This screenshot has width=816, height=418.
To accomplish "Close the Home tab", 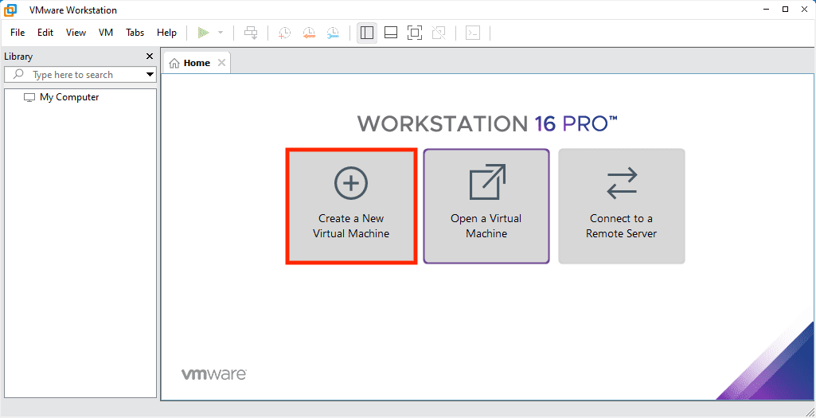I will 221,63.
